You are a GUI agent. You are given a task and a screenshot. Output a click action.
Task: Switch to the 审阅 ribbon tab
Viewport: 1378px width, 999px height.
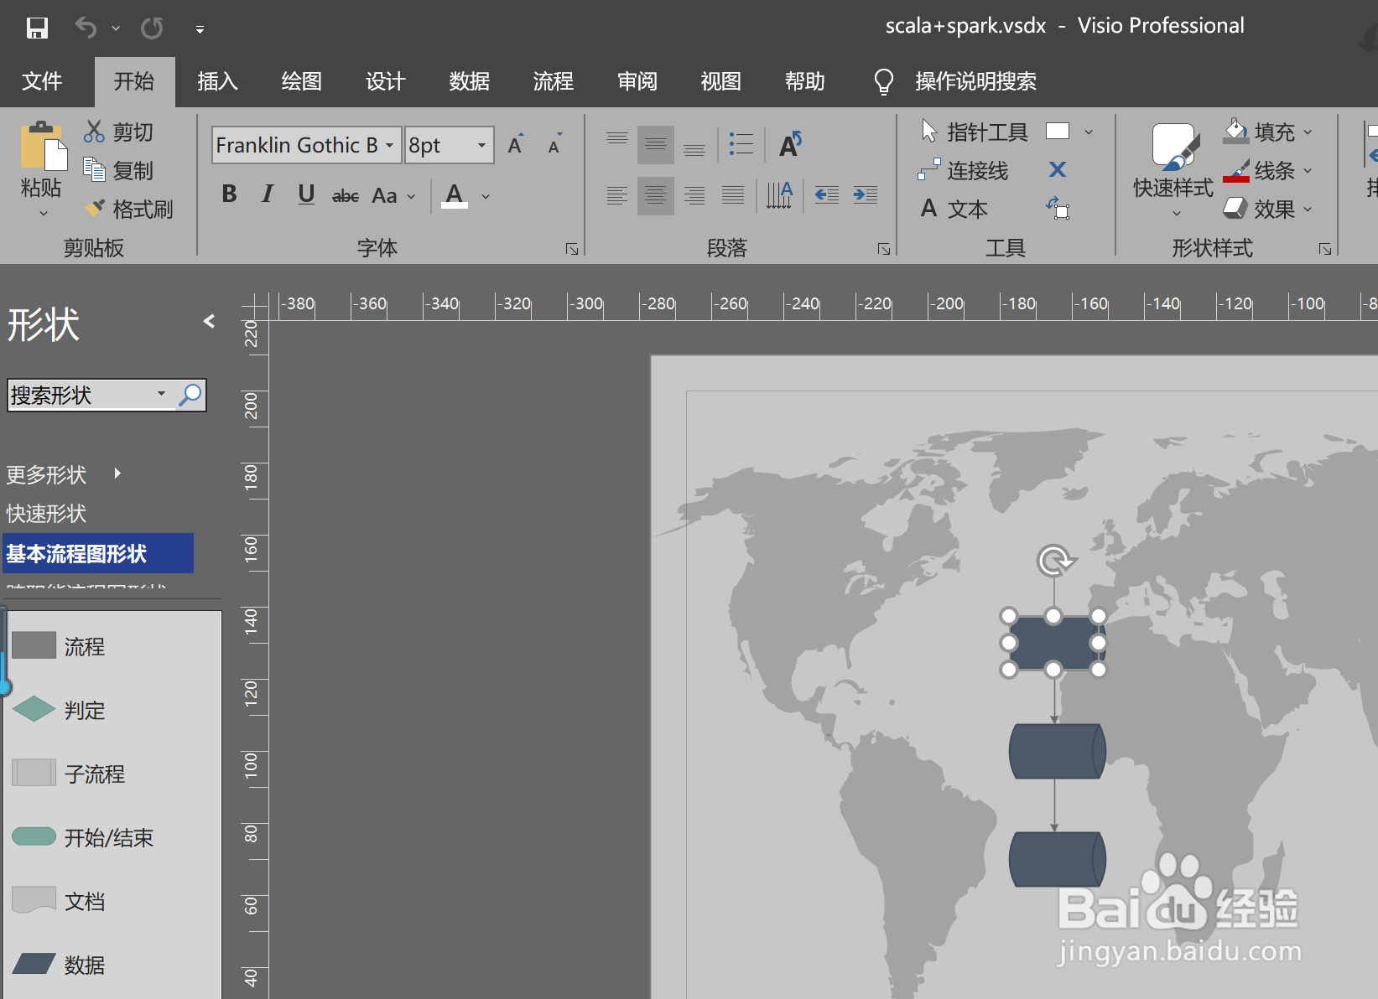coord(637,81)
